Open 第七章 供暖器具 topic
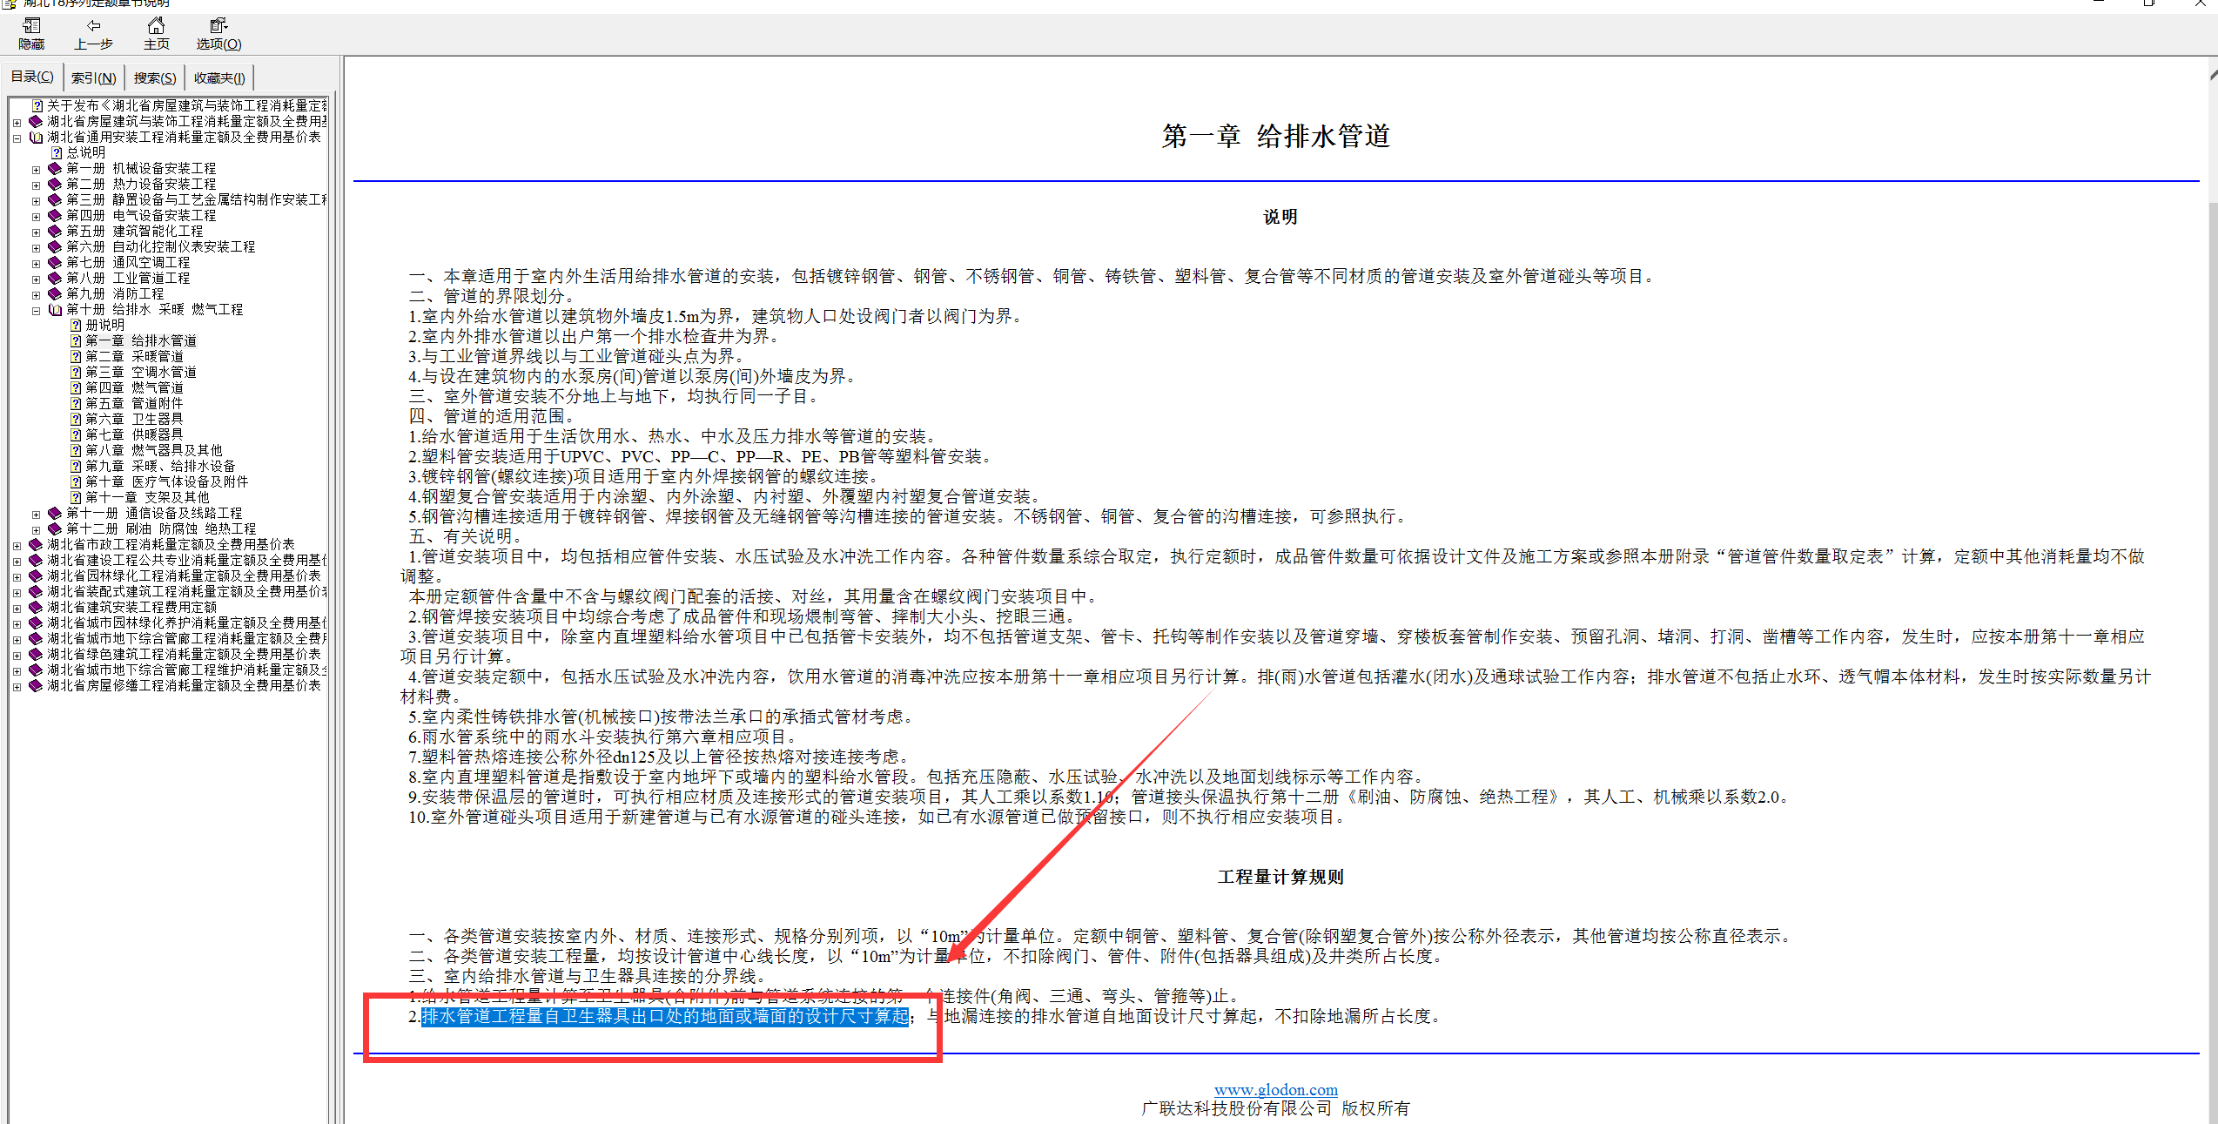Viewport: 2218px width, 1124px height. coord(134,434)
